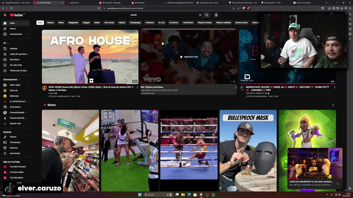Screen dimensions: 353x198
Task: Open WhatsApp from the taskbar
Action: 213,195
